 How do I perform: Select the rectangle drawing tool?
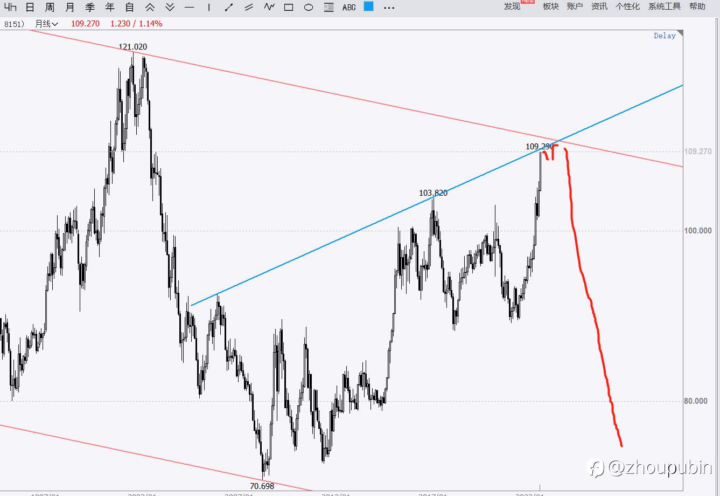(289, 8)
